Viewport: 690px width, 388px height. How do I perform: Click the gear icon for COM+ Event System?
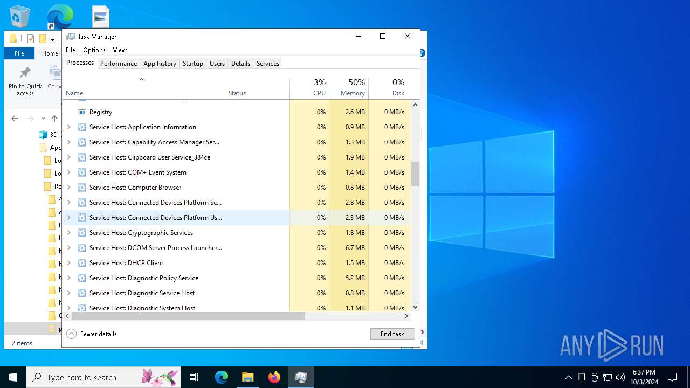click(82, 172)
